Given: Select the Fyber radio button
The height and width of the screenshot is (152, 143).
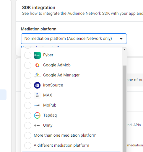Looking at the screenshot, I should pyautogui.click(x=28, y=55).
